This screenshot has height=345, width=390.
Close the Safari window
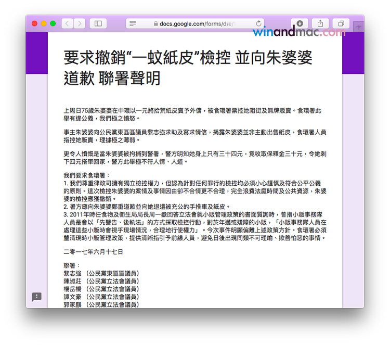coord(35,23)
